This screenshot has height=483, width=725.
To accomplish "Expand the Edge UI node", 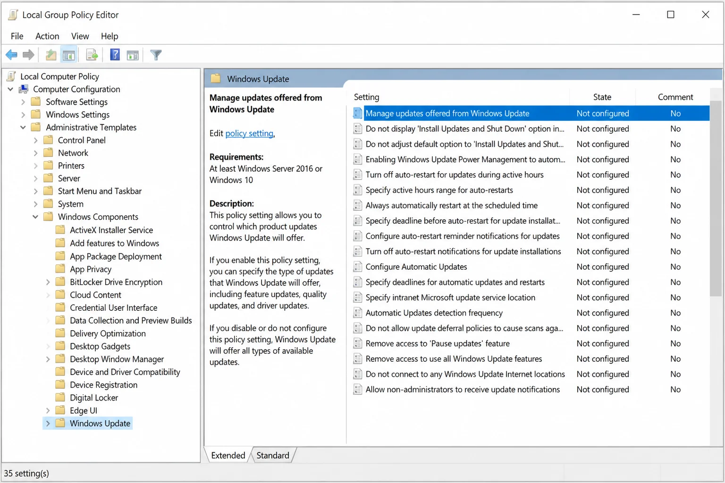I will pos(48,410).
